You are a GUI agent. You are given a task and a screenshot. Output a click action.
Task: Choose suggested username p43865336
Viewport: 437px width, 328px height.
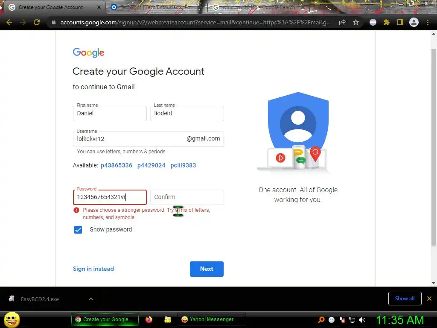pyautogui.click(x=117, y=165)
